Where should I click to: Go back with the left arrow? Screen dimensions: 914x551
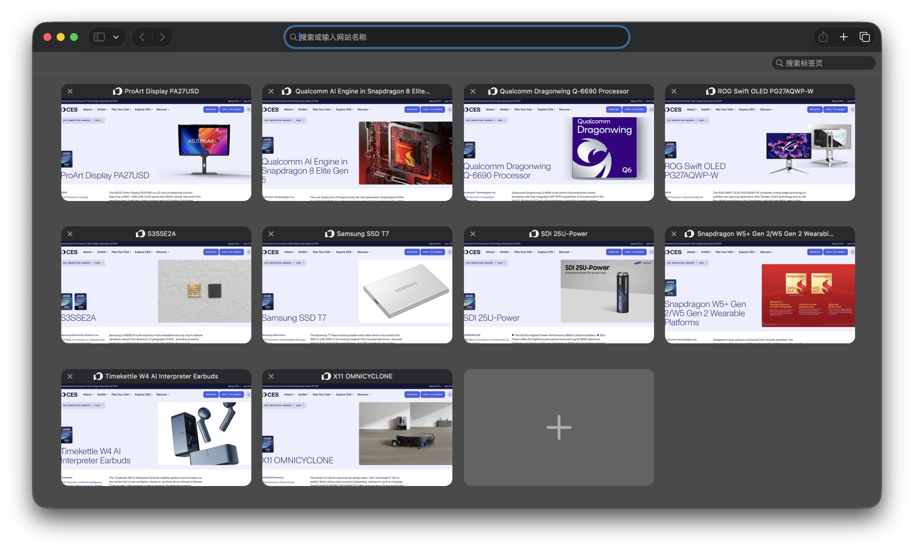point(142,37)
